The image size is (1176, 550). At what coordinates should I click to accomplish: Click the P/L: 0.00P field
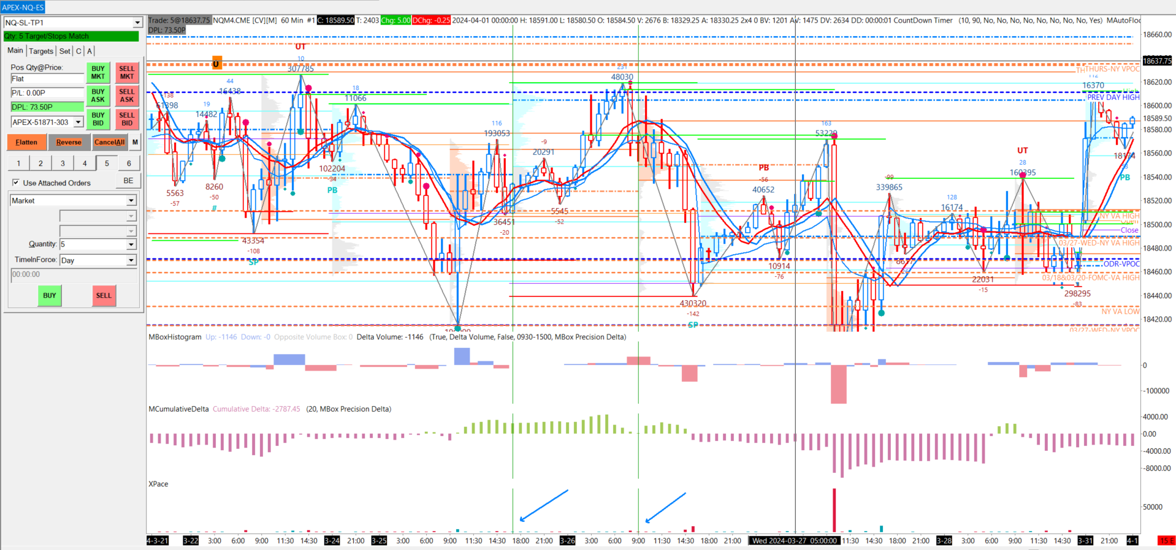click(47, 92)
